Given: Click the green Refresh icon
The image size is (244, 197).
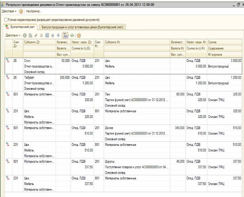Looking at the screenshot, I should tap(72, 35).
